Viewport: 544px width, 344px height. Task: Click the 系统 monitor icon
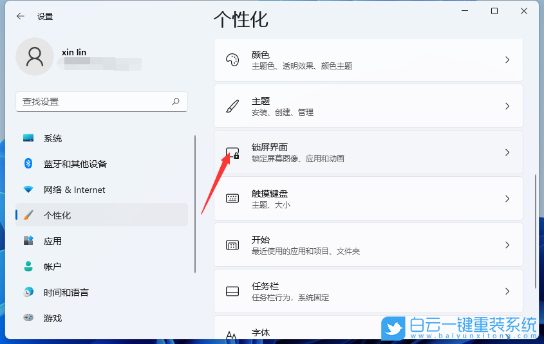click(28, 138)
